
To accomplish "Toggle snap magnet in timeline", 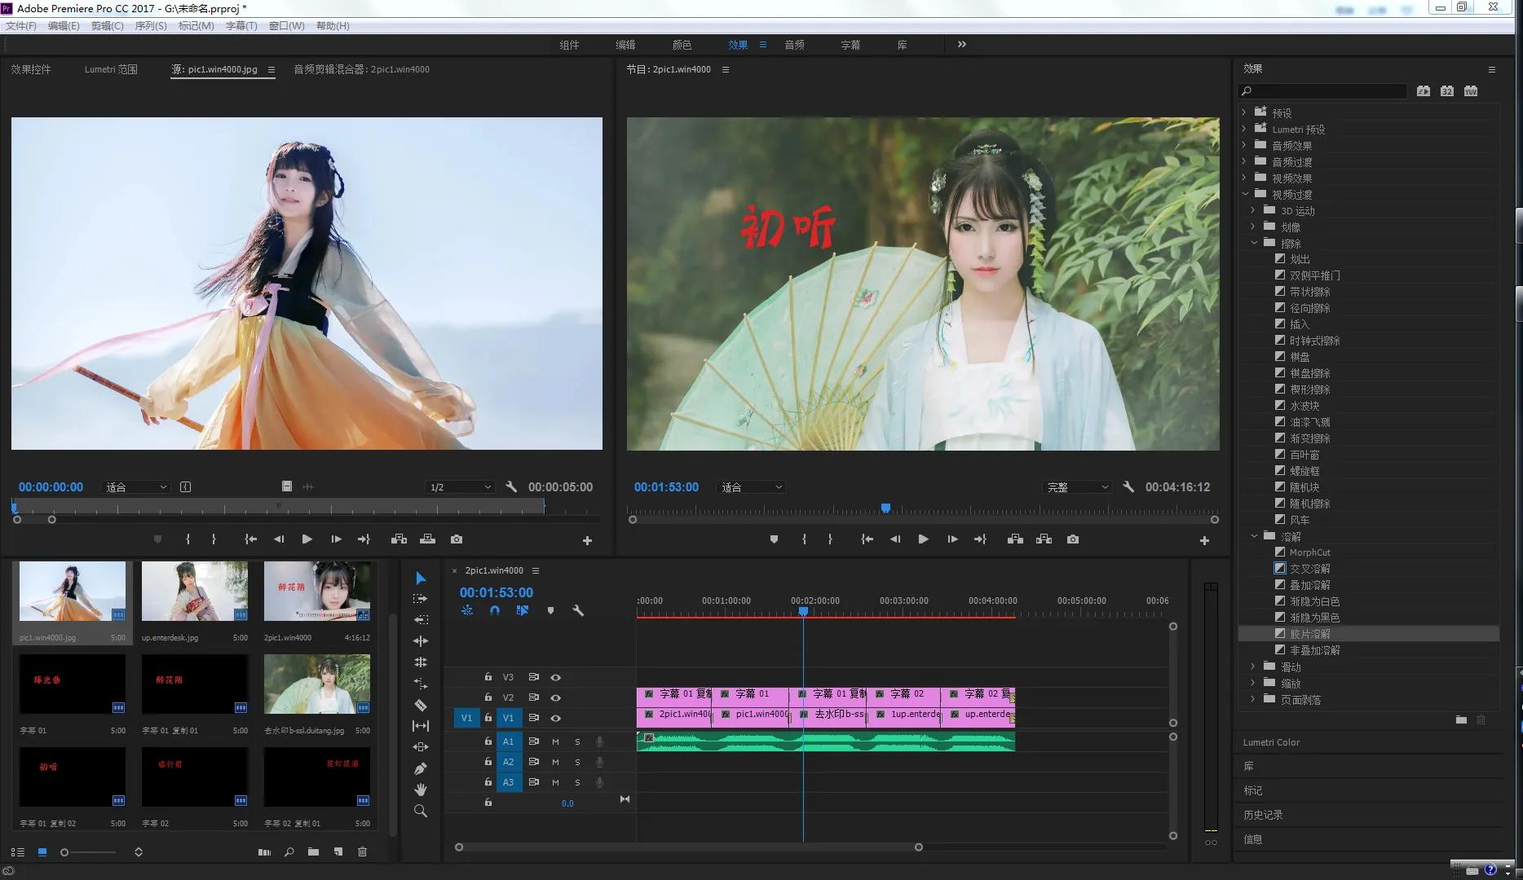I will click(495, 610).
